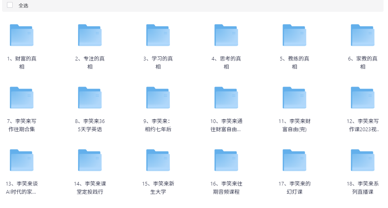
Task: Open folder icon for 18、李笑来系列直播课
Action: click(x=363, y=160)
